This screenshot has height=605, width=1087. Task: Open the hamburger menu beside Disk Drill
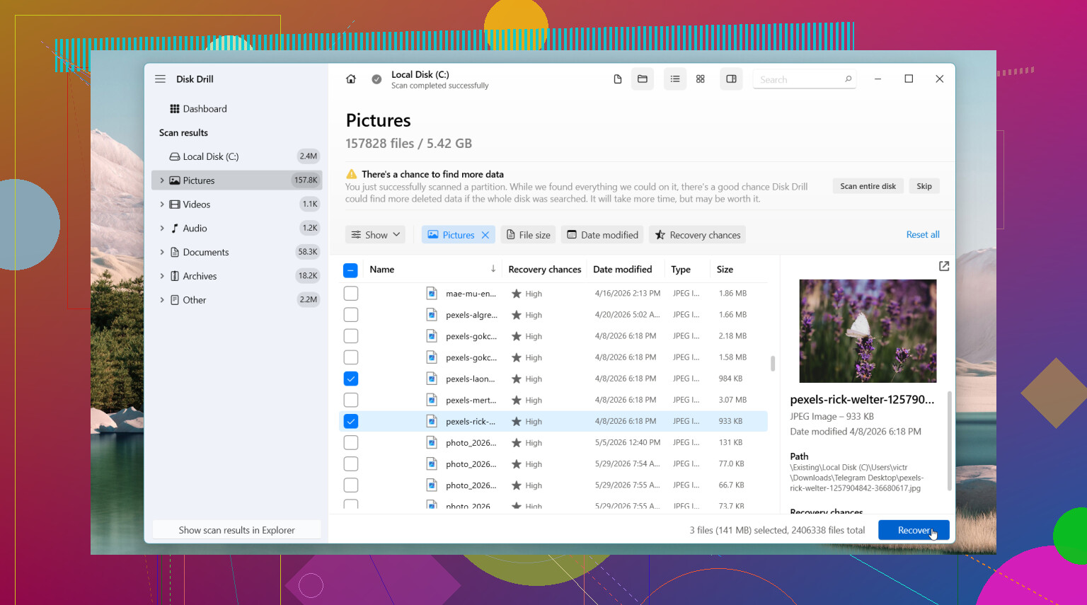[x=160, y=79]
